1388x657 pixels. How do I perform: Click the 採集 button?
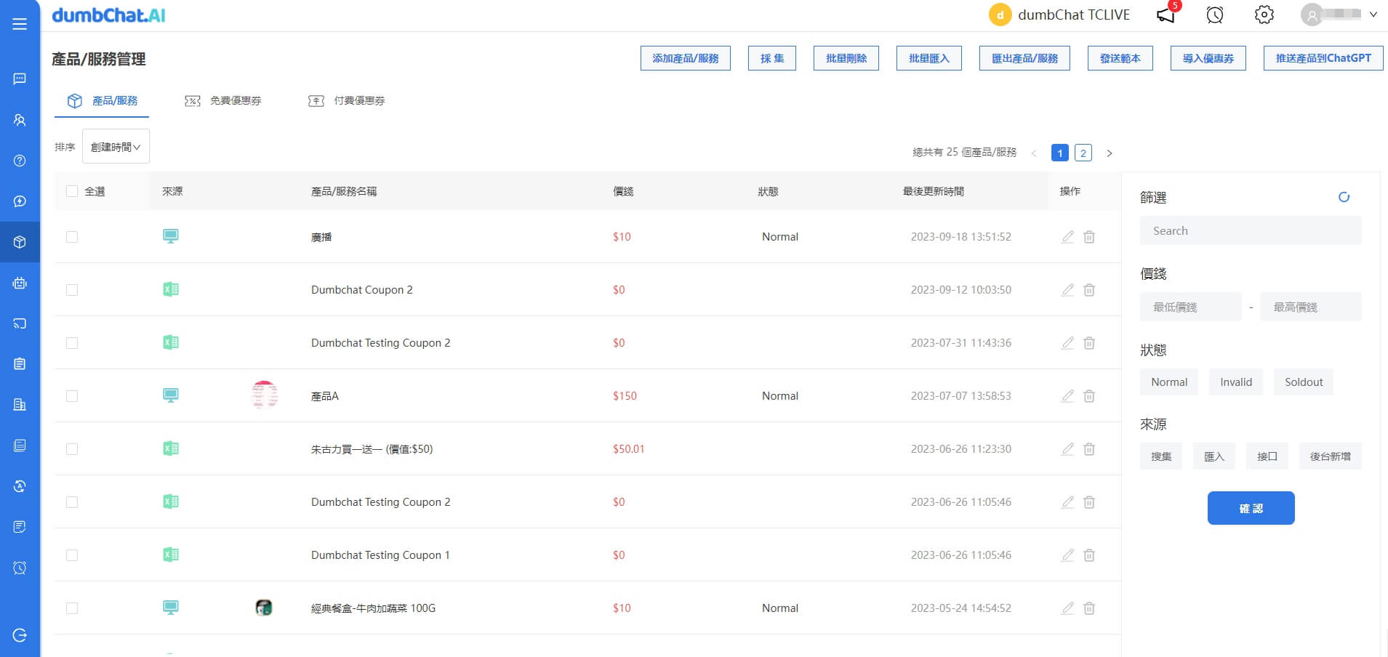click(772, 58)
